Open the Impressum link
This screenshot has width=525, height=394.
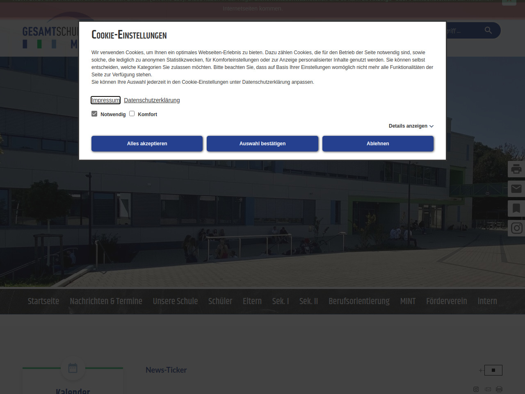pos(105,100)
